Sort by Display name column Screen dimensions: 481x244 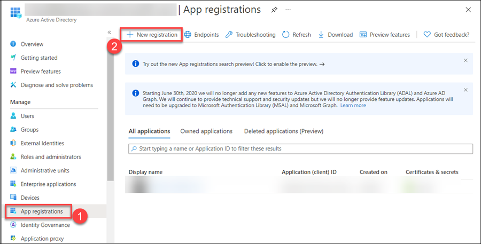tap(145, 172)
